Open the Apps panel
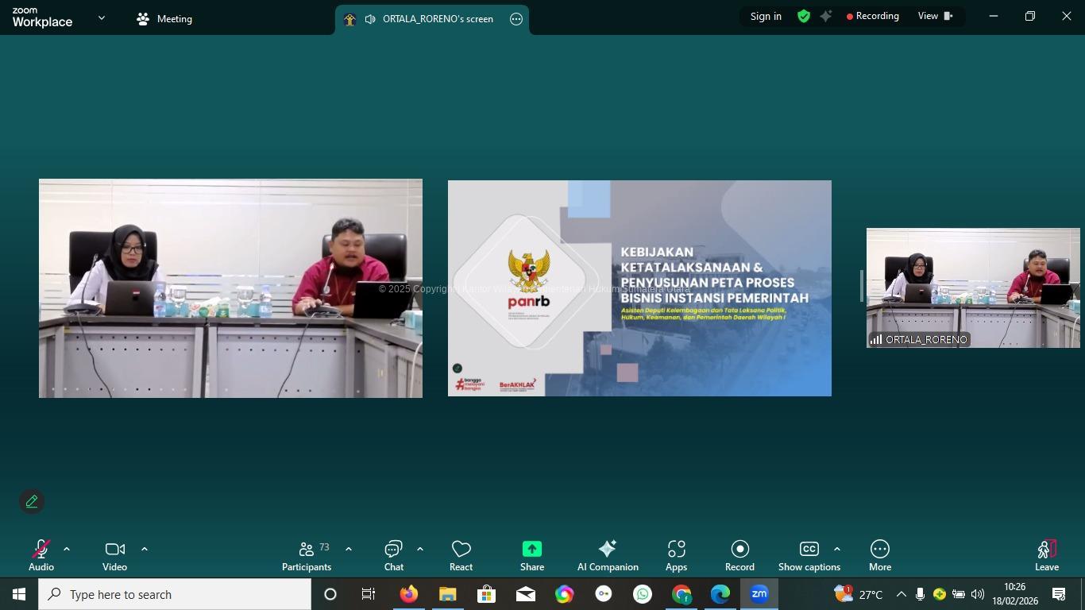The image size is (1085, 610). [x=676, y=555]
